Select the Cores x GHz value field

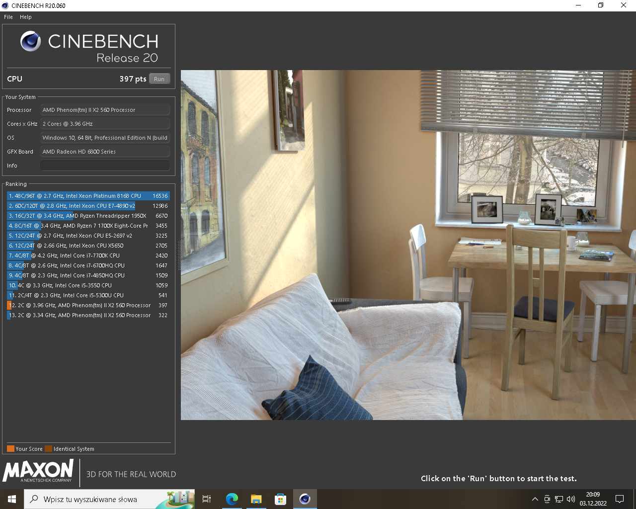(105, 124)
